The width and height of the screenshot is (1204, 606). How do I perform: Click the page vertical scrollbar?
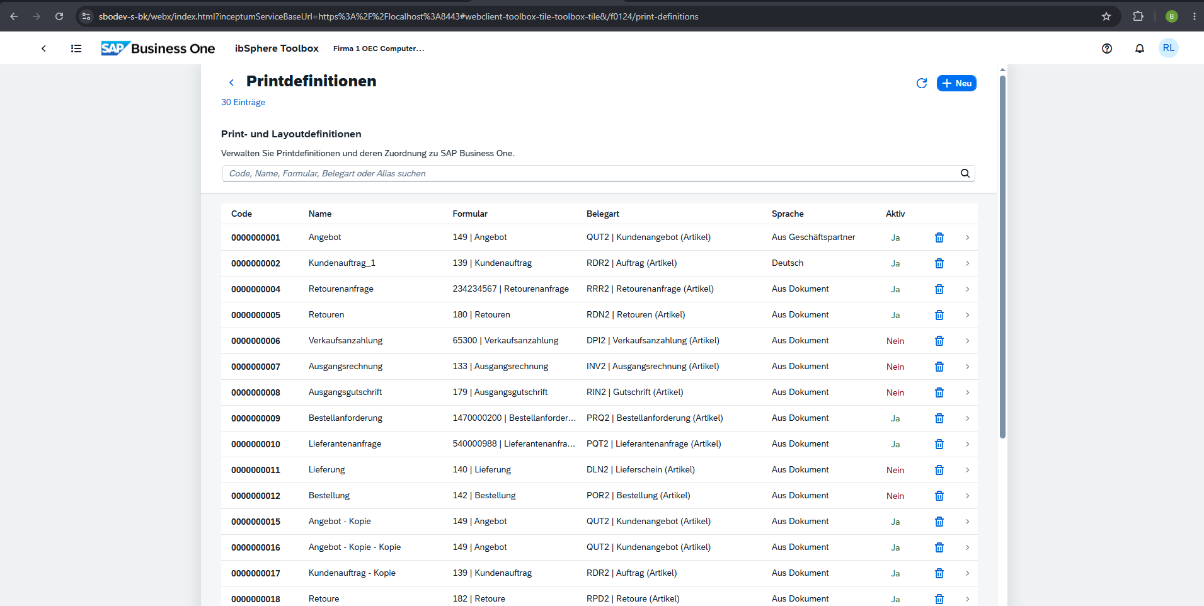1002,257
